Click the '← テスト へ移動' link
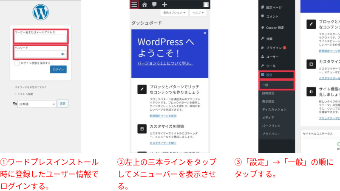Image resolution: width=340 pixels, height=191 pixels. pos(24,94)
